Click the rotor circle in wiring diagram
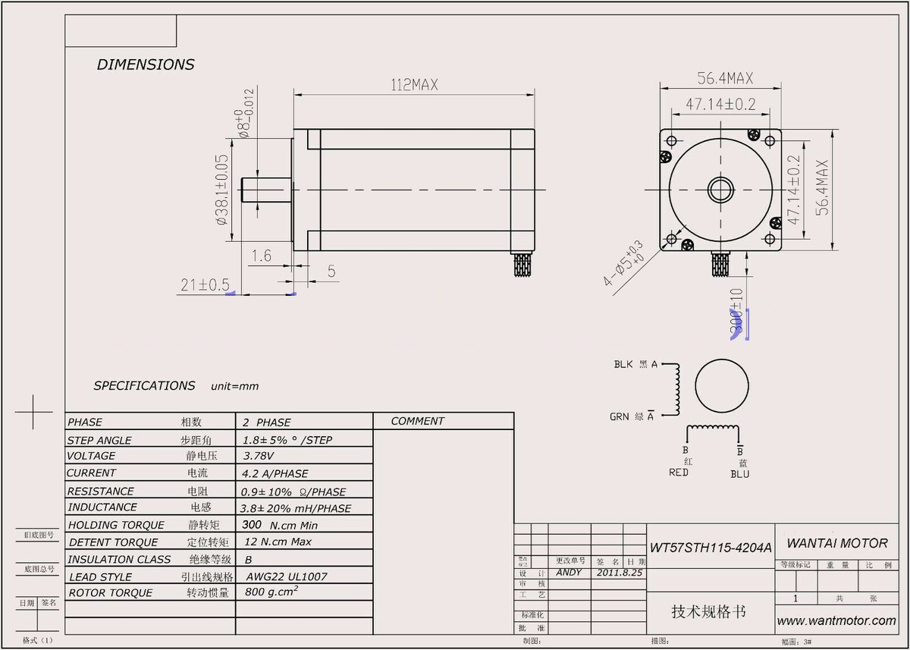This screenshot has height=650, width=910. (723, 385)
